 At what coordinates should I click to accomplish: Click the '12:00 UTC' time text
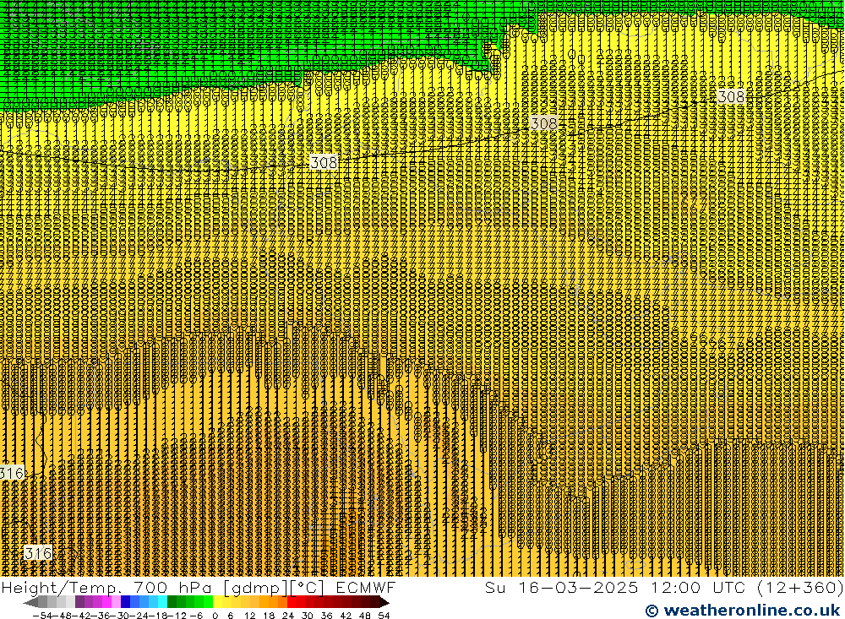701,587
